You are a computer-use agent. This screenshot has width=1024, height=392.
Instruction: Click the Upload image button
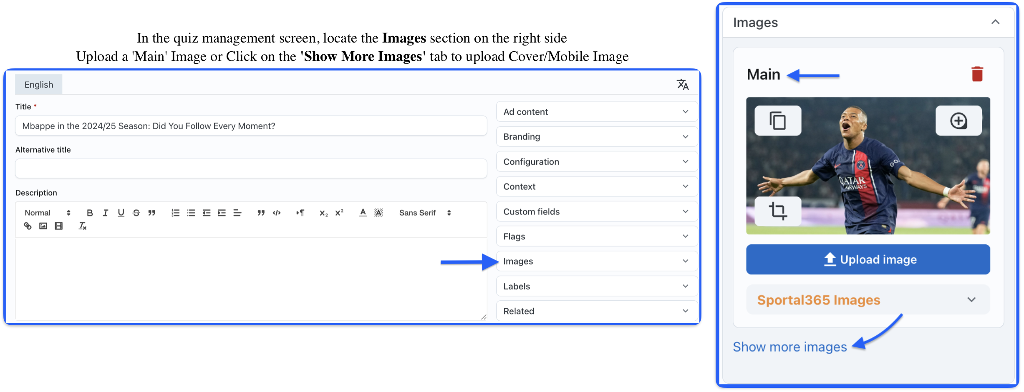pyautogui.click(x=868, y=259)
